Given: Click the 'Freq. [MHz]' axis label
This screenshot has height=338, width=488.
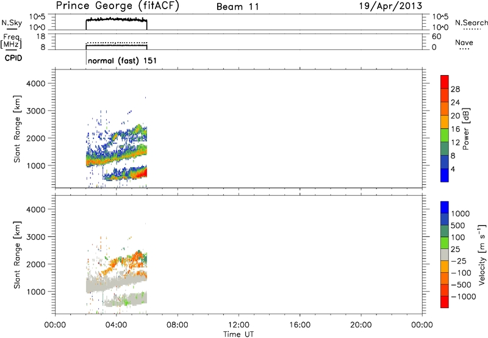Looking at the screenshot, I should click(x=12, y=41).
